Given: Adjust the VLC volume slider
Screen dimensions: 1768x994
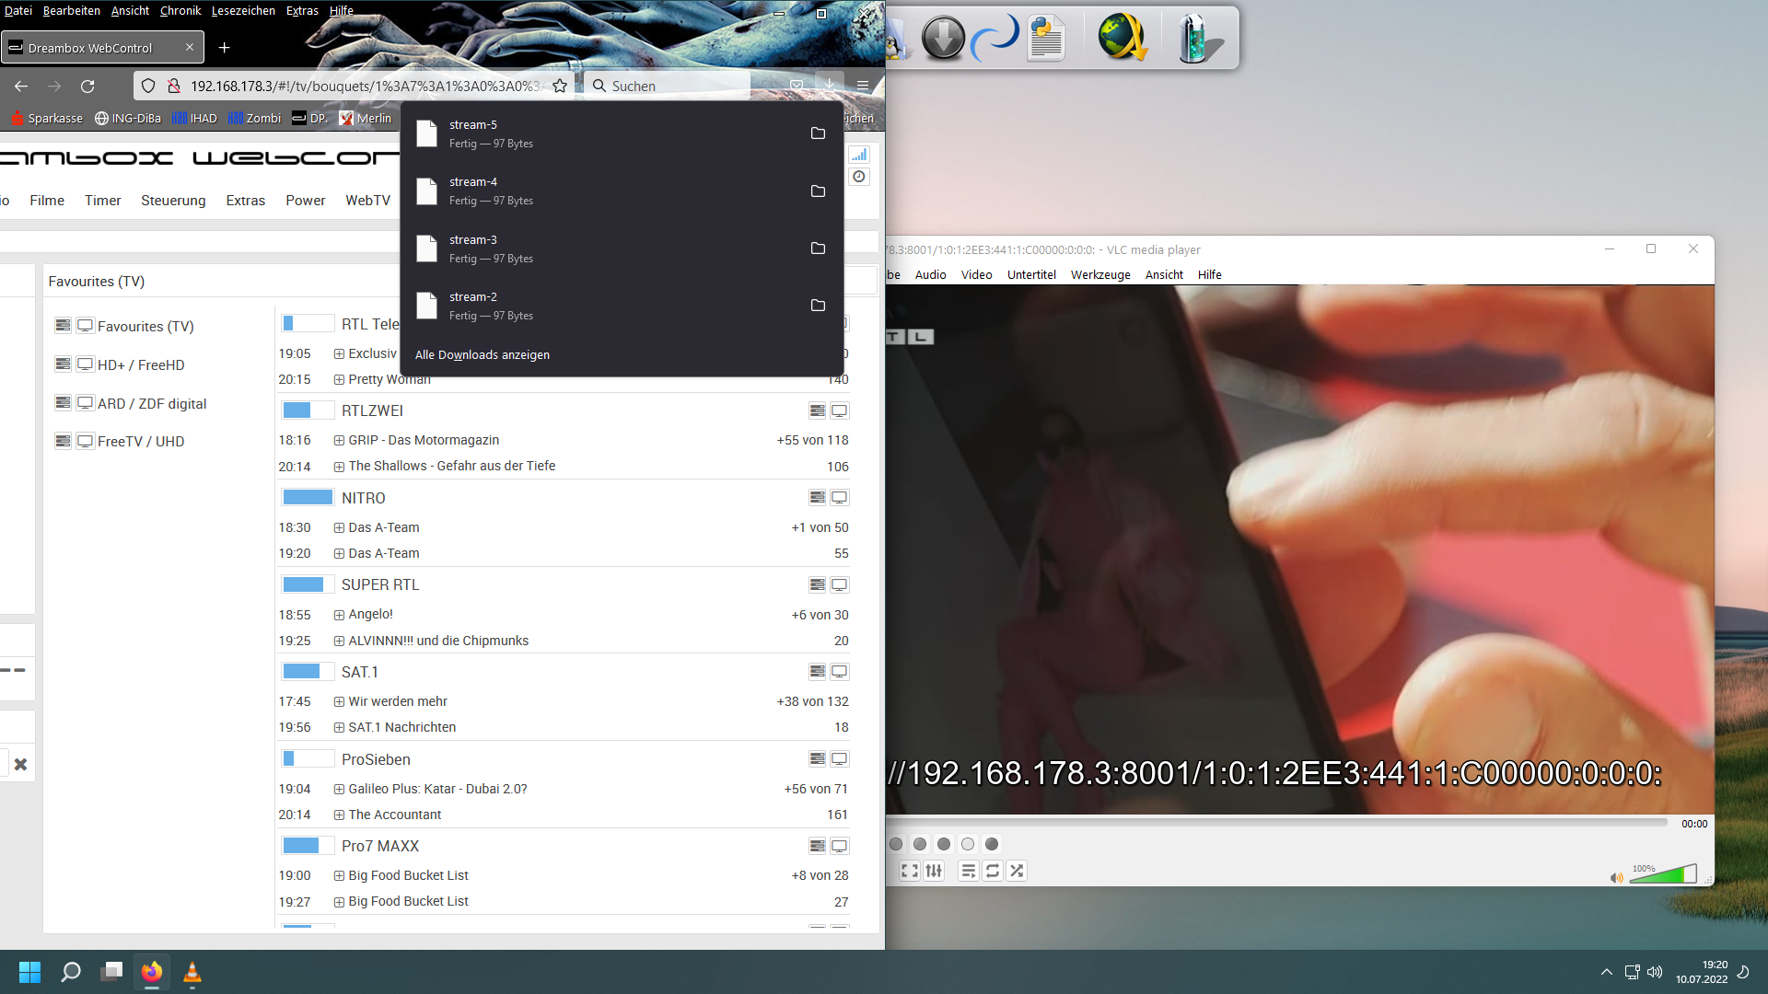Looking at the screenshot, I should click(1663, 874).
